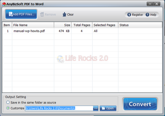Image resolution: width=165 pixels, height=116 pixels.
Task: Click the Selected Pages column header
Action: pos(105,25)
